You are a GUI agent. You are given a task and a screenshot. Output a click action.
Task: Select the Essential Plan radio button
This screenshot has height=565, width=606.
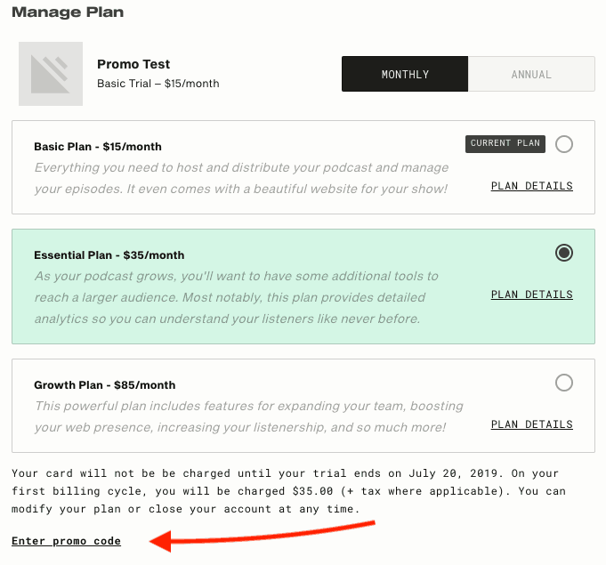tap(564, 253)
